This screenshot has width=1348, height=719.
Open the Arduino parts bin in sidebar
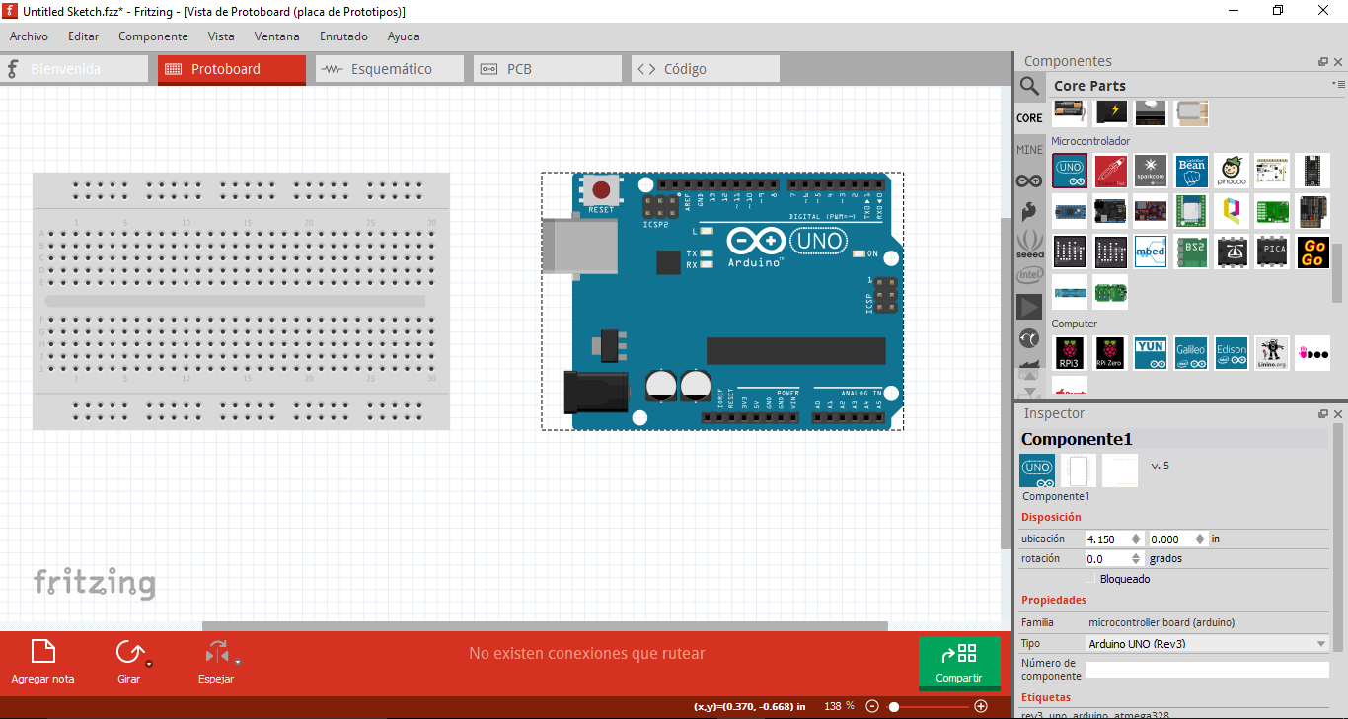pos(1029,180)
